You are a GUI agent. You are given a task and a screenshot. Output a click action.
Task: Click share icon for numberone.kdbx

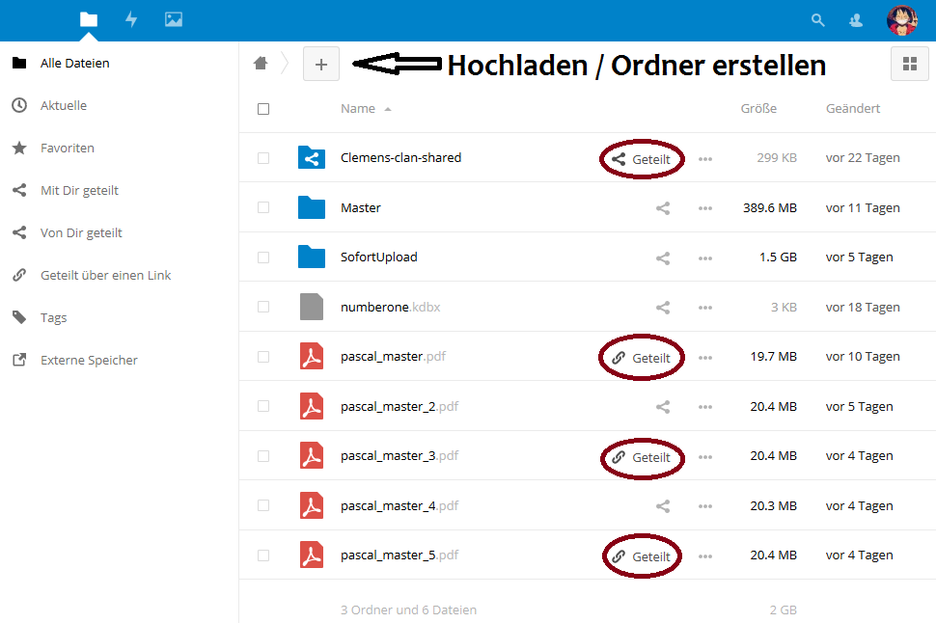pyautogui.click(x=663, y=308)
